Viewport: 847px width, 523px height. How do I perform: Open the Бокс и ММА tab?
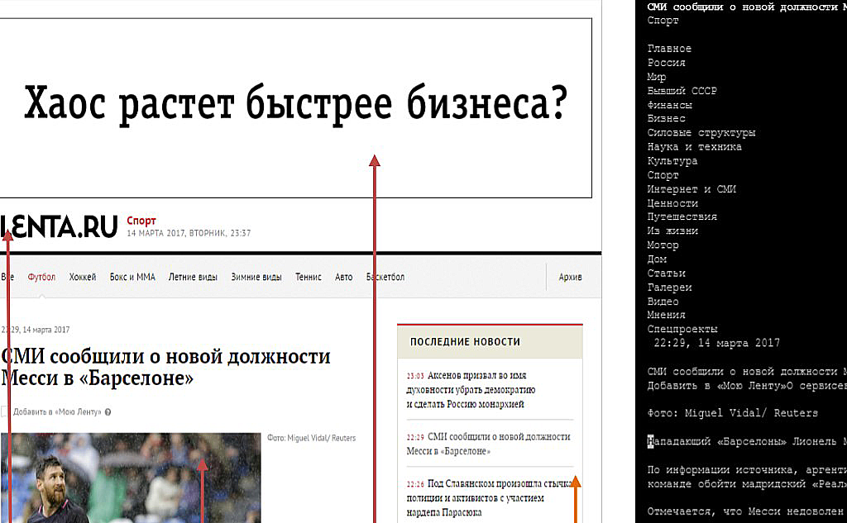pos(132,277)
